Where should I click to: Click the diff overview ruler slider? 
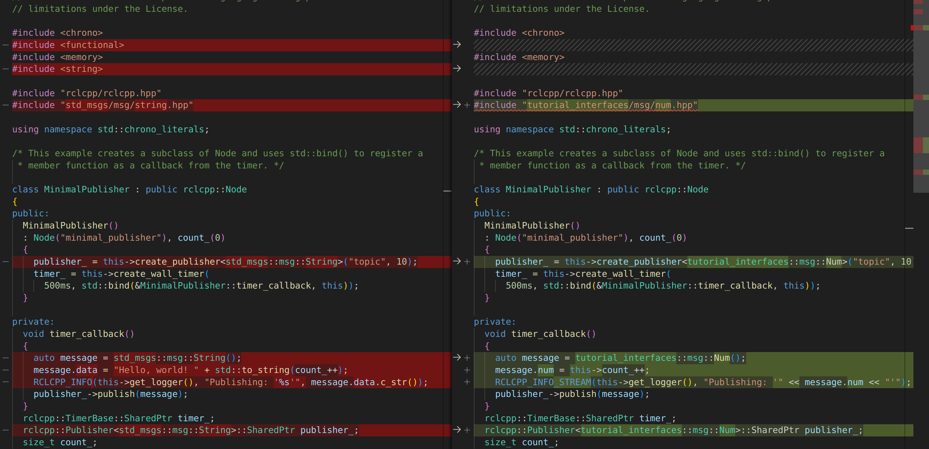(x=921, y=96)
